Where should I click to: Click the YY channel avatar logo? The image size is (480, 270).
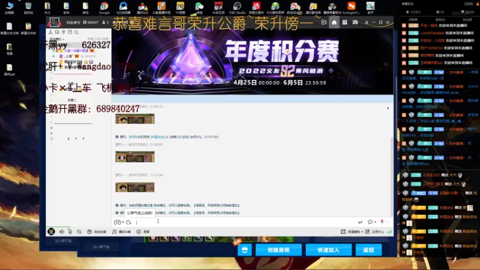click(x=54, y=22)
